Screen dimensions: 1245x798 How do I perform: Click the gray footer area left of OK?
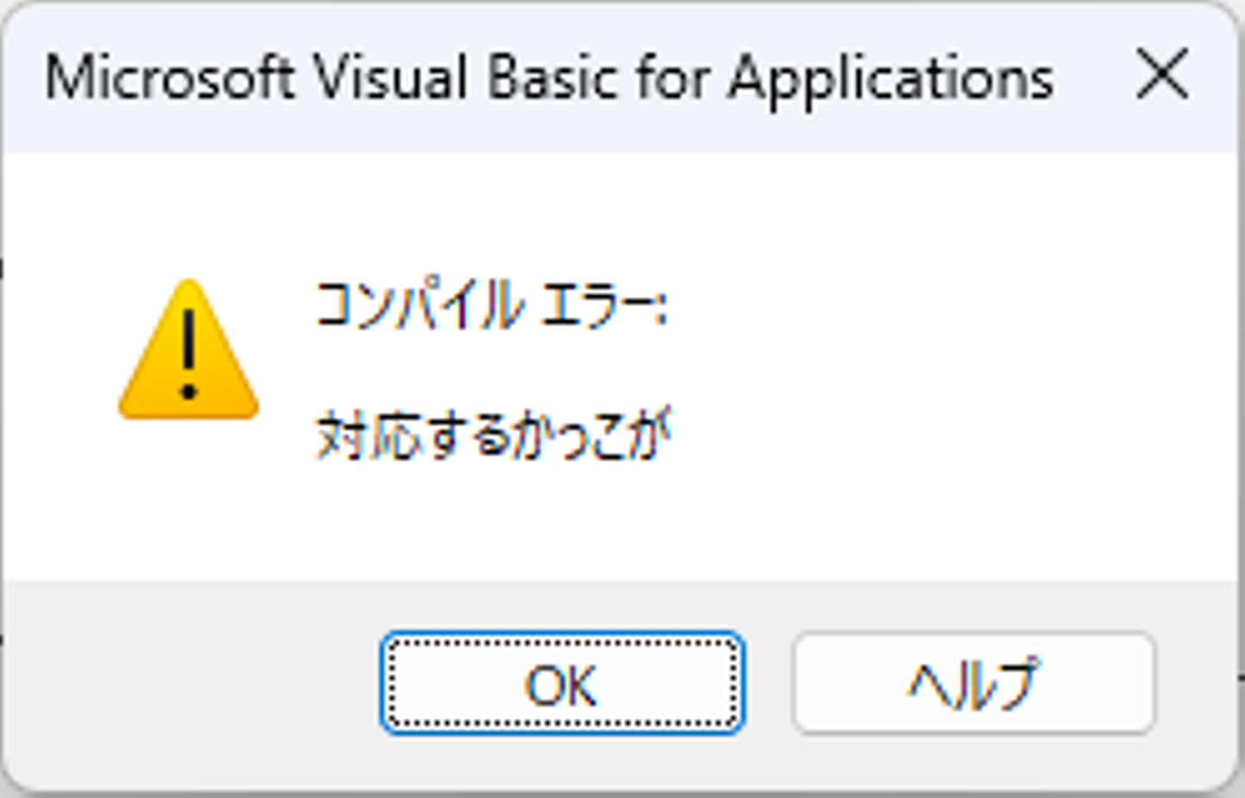point(190,683)
